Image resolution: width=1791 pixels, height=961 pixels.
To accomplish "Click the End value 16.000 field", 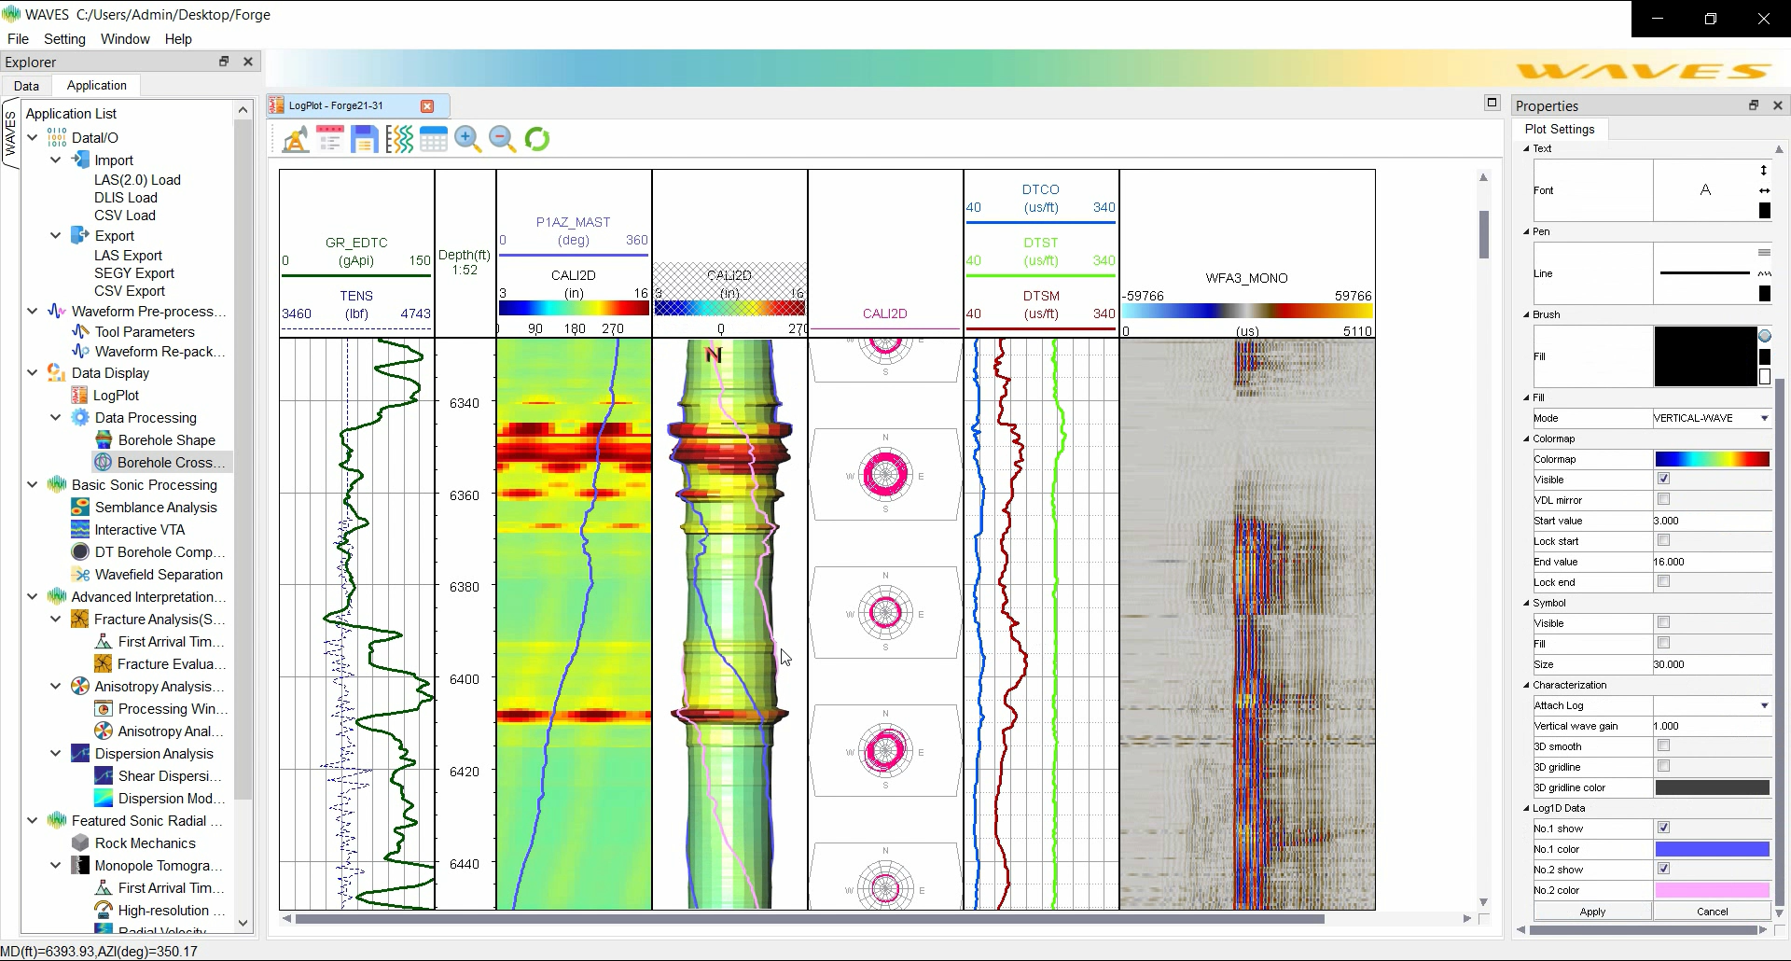I will click(x=1712, y=562).
